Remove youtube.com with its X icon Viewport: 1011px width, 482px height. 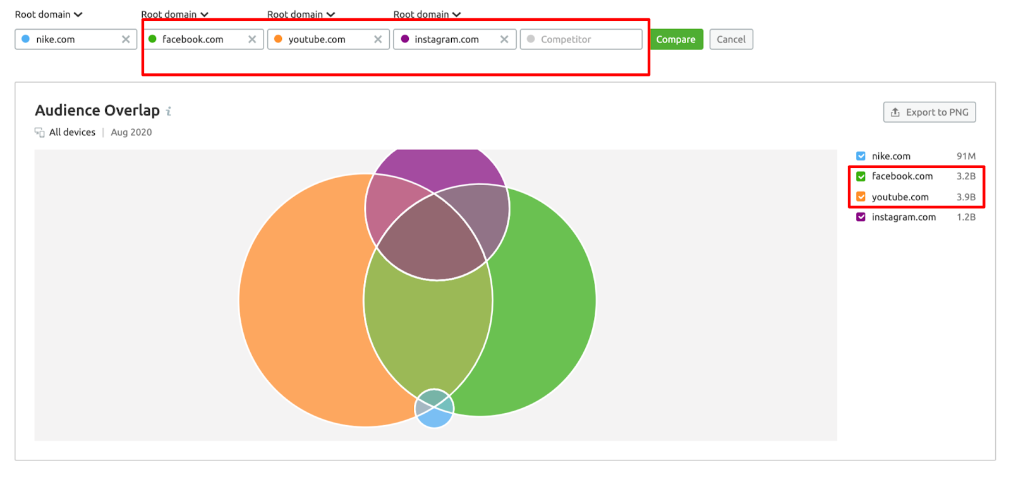pyautogui.click(x=378, y=39)
